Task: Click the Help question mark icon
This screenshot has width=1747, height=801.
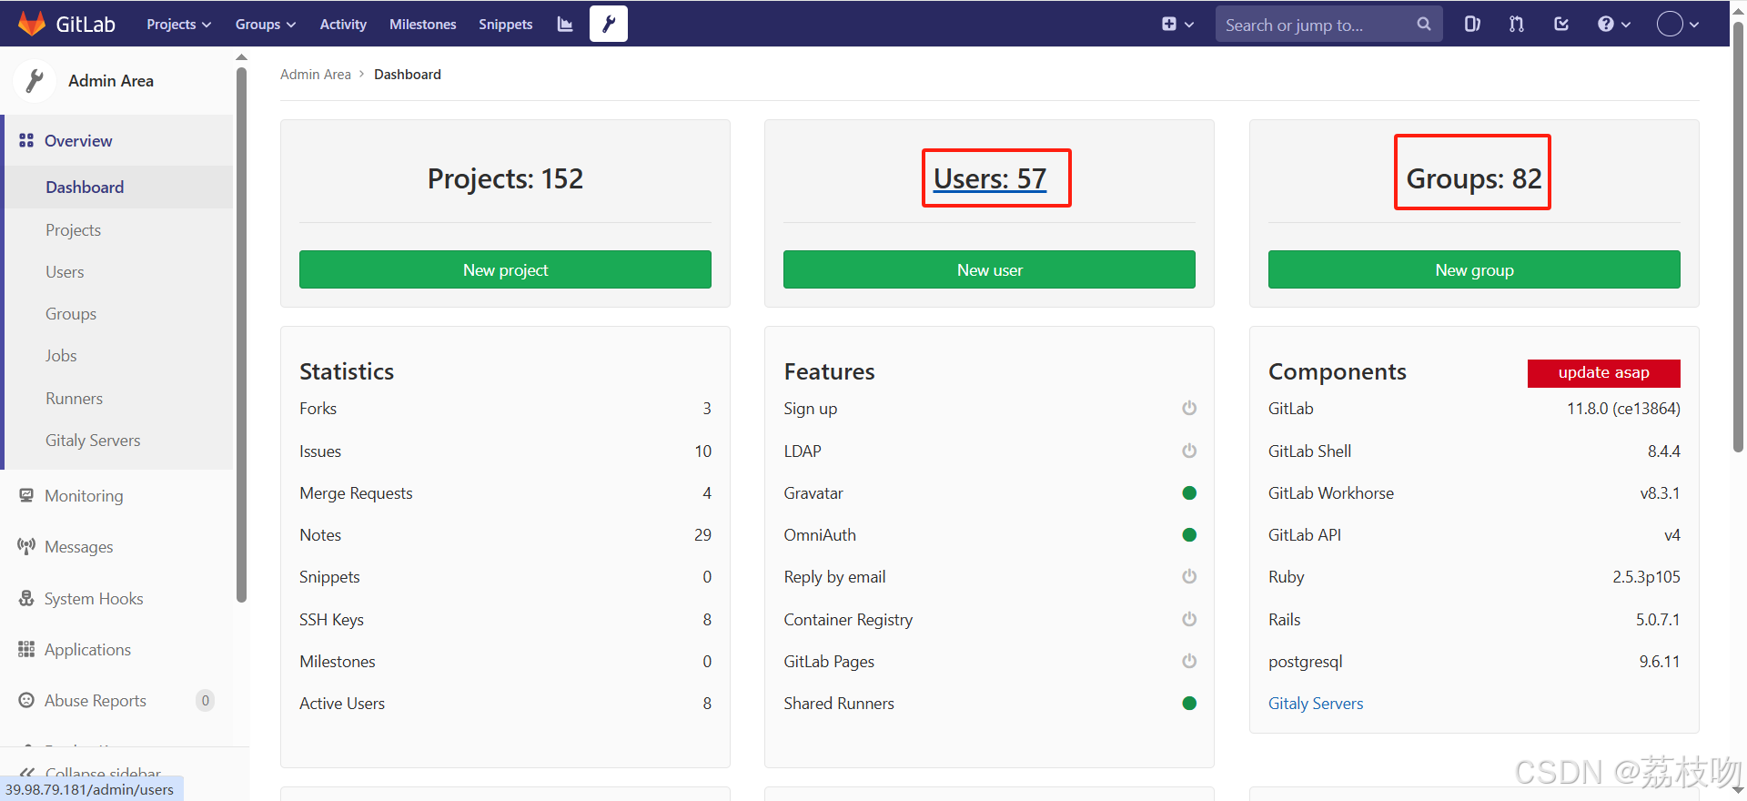Action: [1606, 25]
